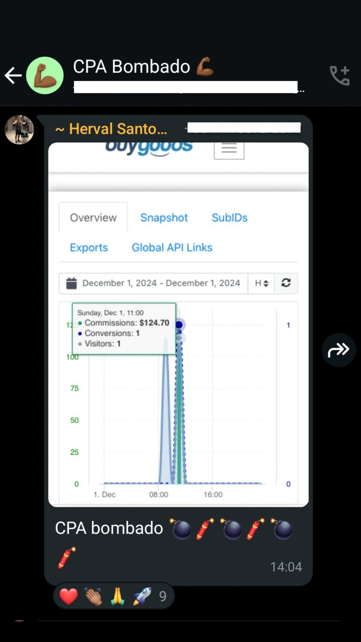Open the December 1, 2024 date range picker

click(161, 283)
